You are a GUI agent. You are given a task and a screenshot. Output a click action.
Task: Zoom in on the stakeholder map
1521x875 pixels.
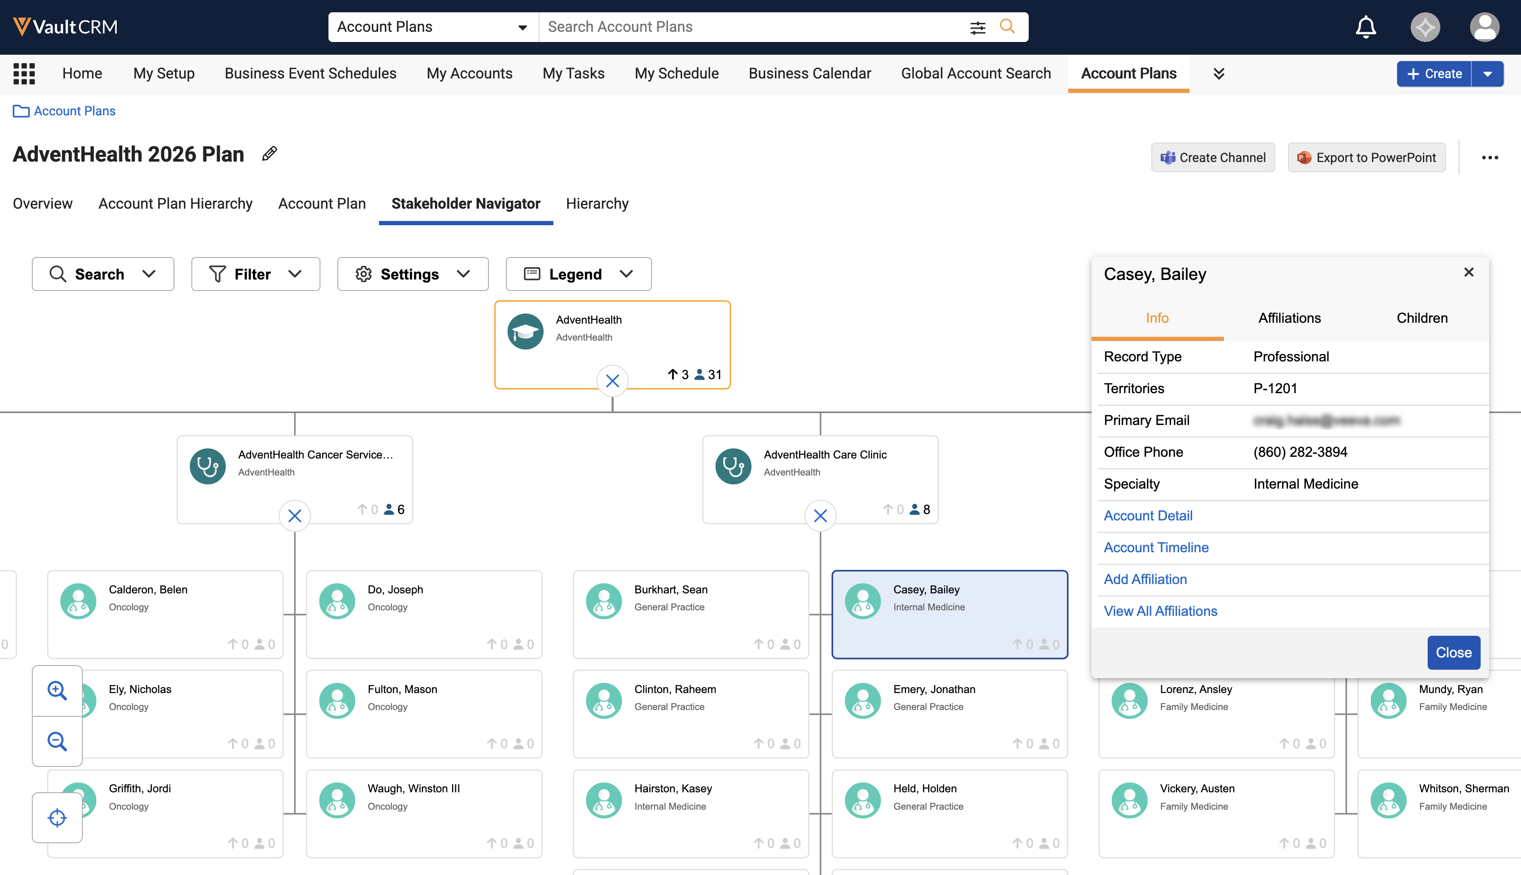(x=57, y=690)
